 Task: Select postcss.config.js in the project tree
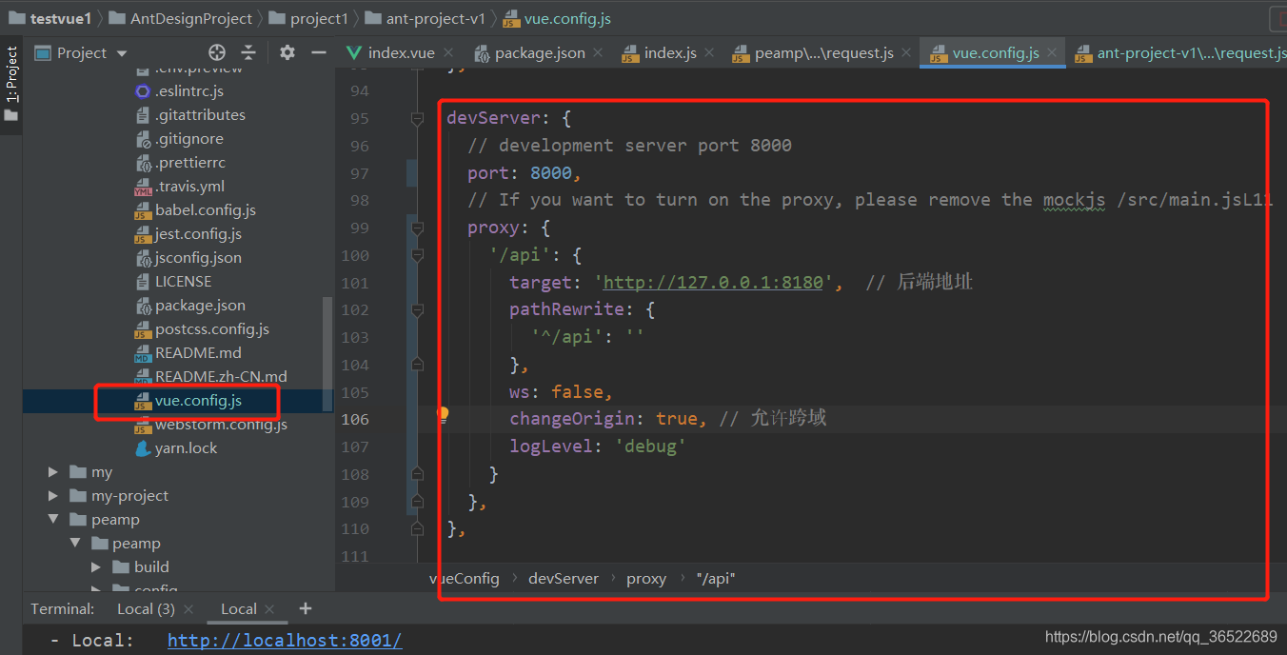(x=212, y=329)
